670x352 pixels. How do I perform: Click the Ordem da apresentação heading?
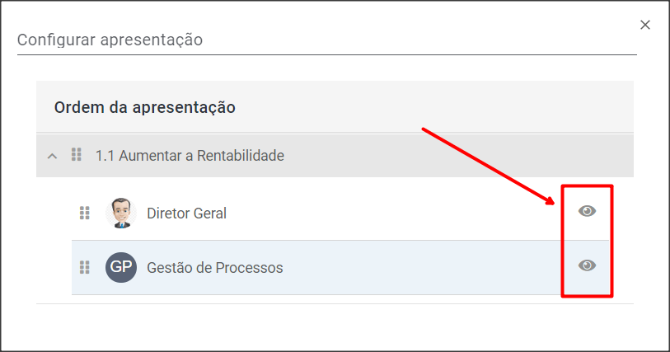[145, 107]
